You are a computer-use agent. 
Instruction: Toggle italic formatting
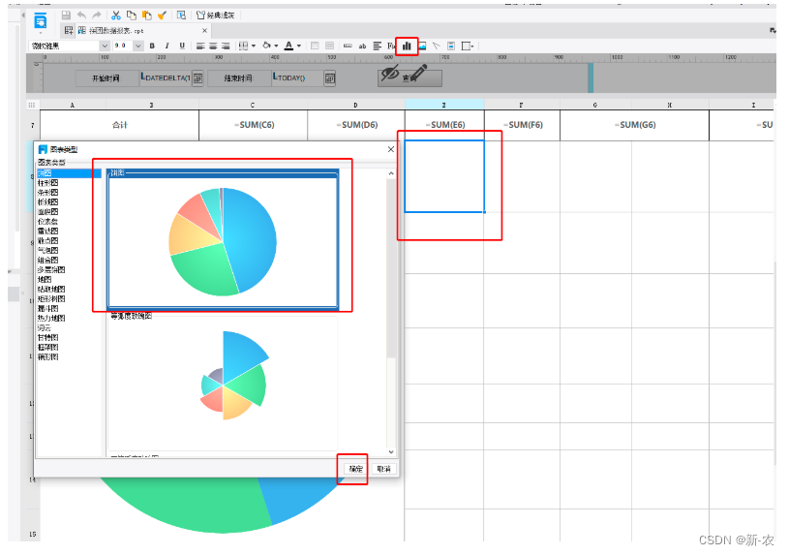[x=167, y=46]
